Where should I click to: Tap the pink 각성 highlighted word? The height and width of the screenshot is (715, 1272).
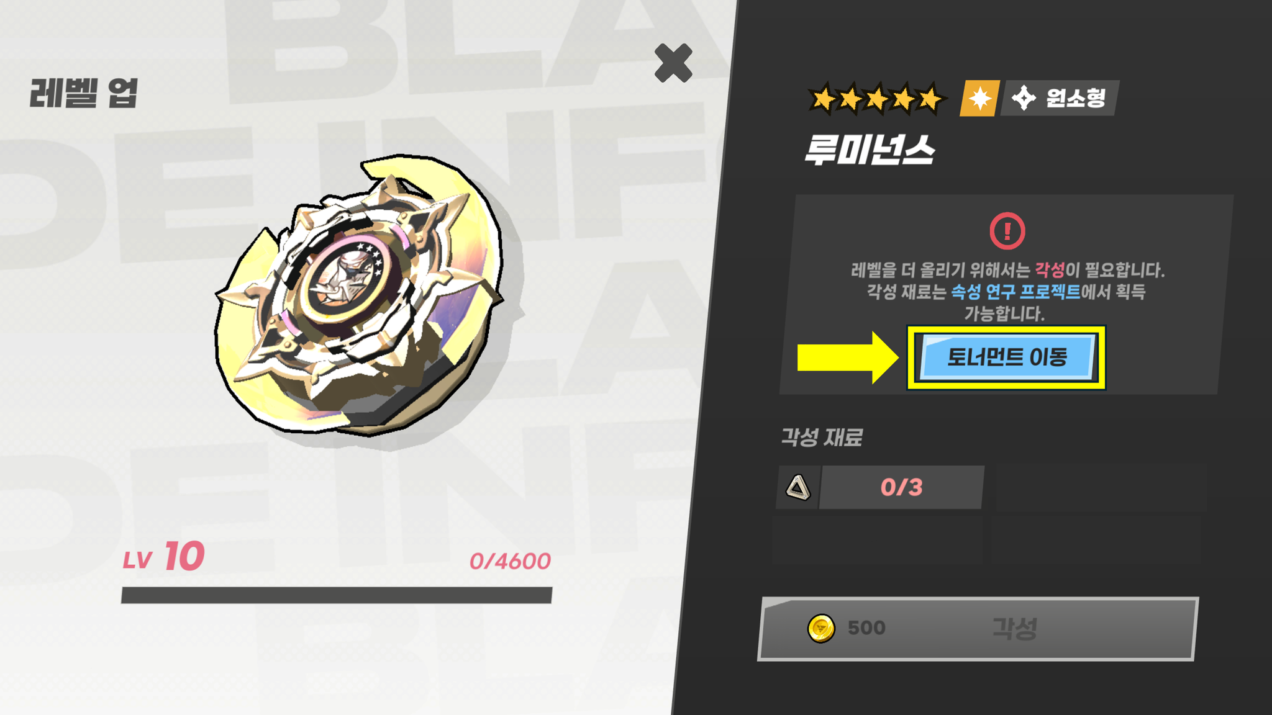click(x=1050, y=270)
